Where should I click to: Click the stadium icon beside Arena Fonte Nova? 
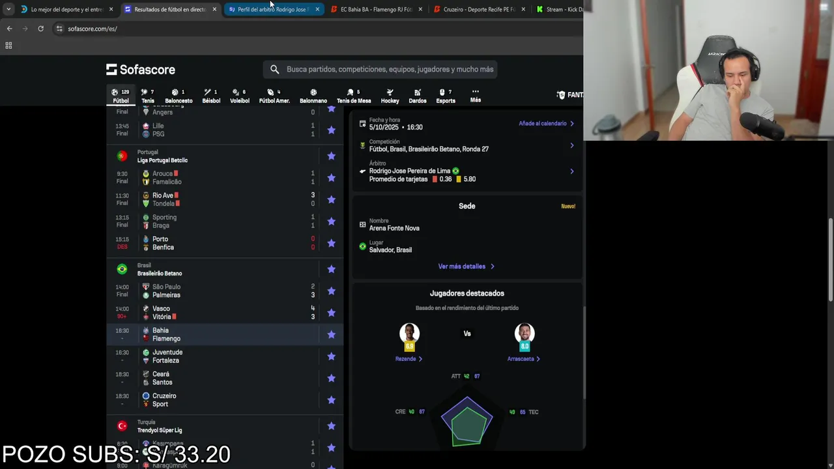[363, 225]
